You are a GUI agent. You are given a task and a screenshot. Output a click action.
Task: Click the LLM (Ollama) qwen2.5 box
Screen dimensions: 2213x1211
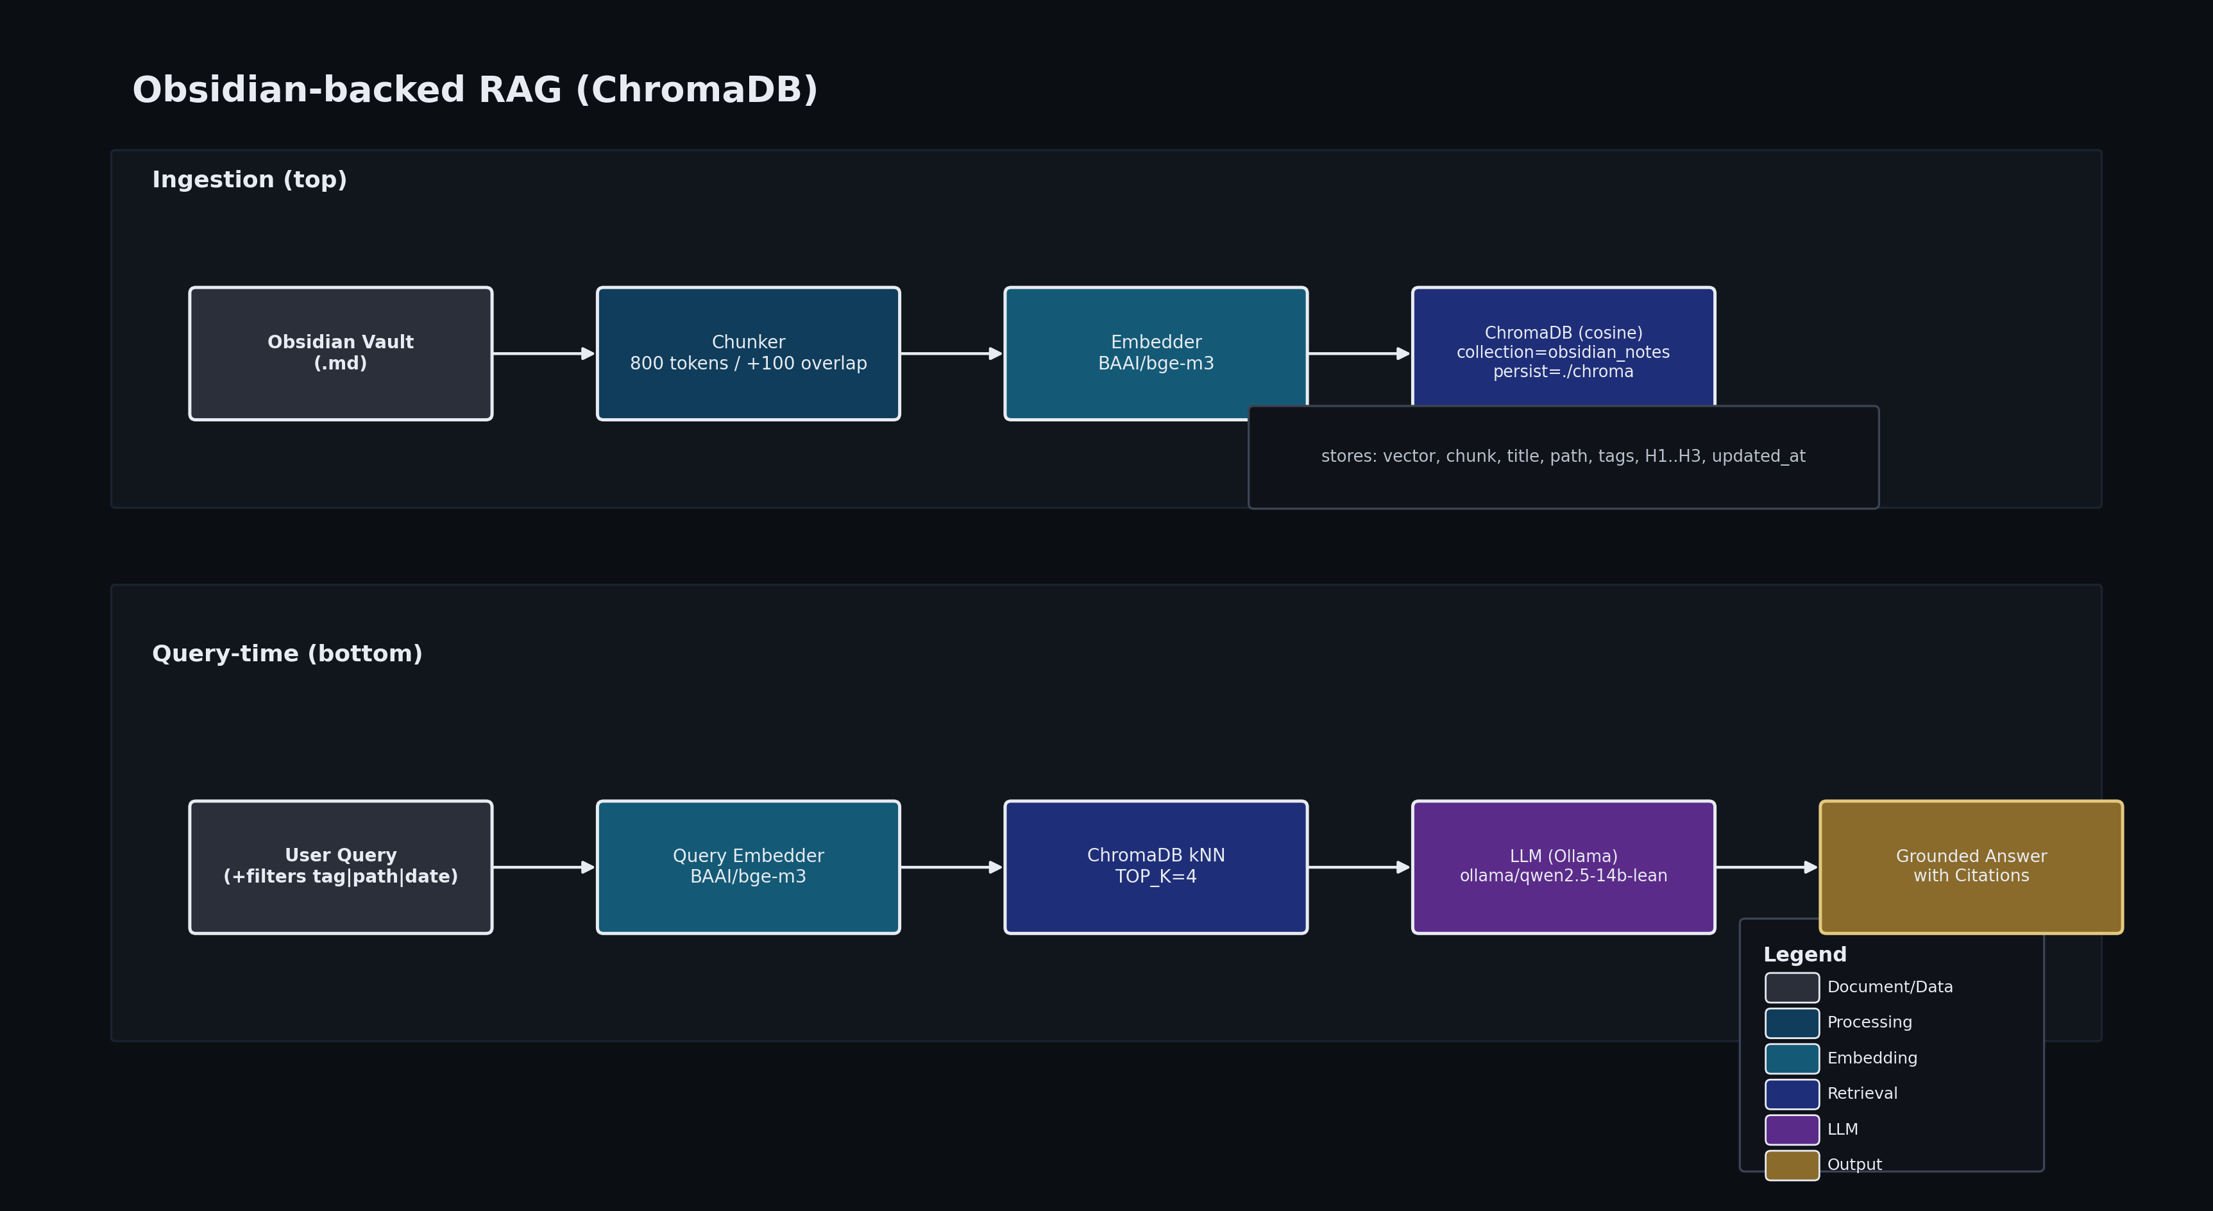click(x=1563, y=867)
